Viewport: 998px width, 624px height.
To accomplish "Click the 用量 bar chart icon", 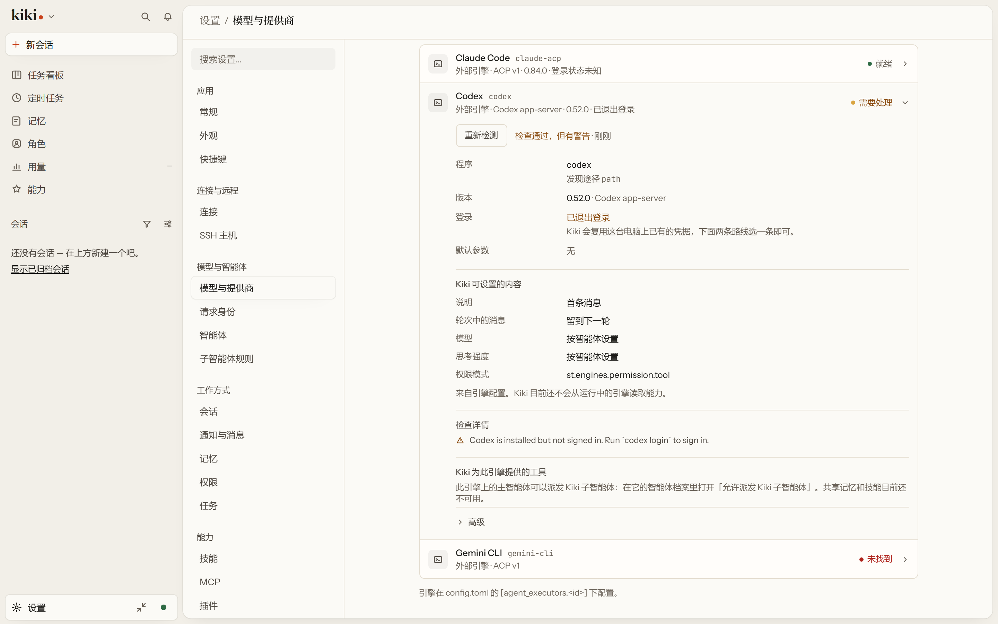I will (17, 167).
